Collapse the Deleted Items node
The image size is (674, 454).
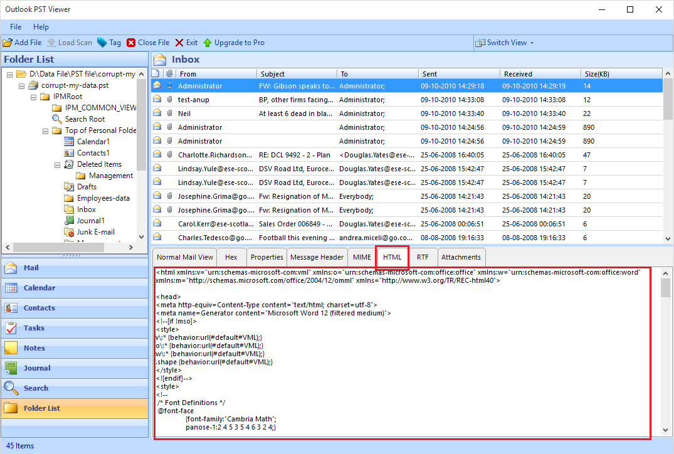point(57,165)
